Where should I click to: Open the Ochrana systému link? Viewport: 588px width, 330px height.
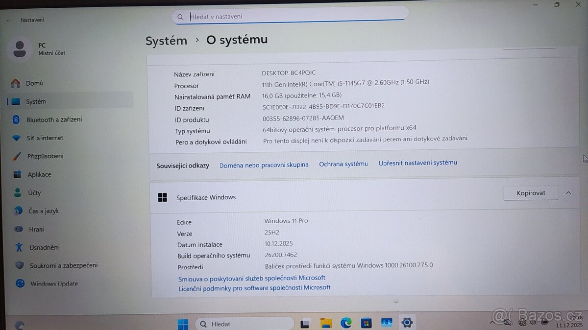click(343, 164)
